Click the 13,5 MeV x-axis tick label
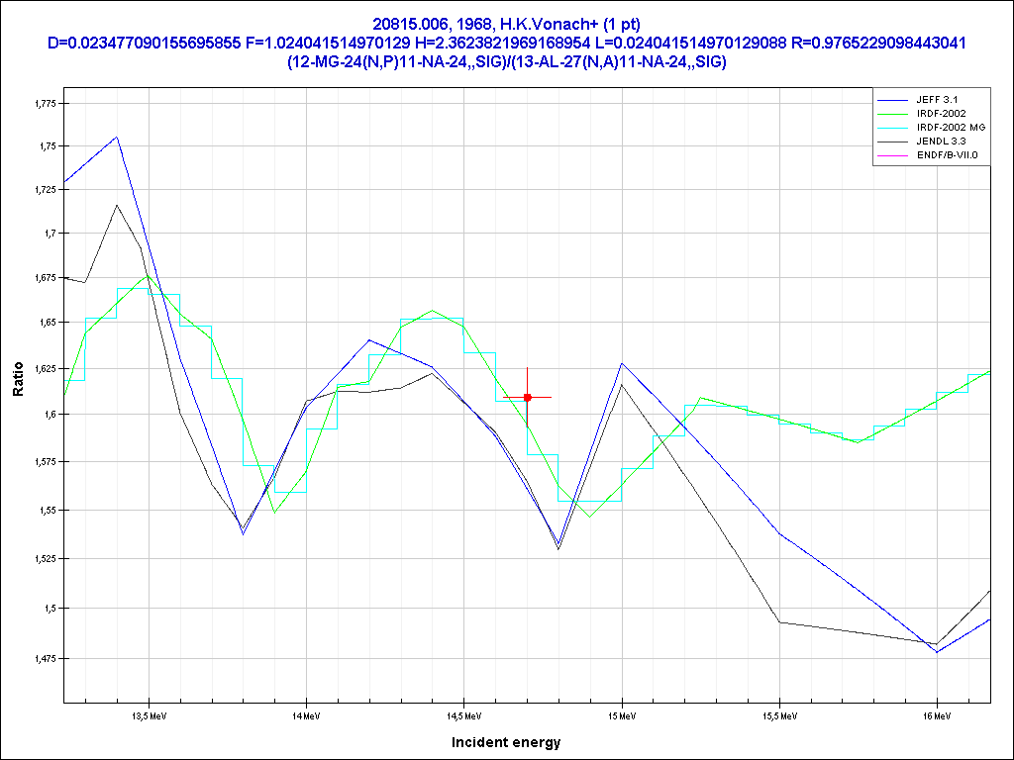 tap(149, 714)
